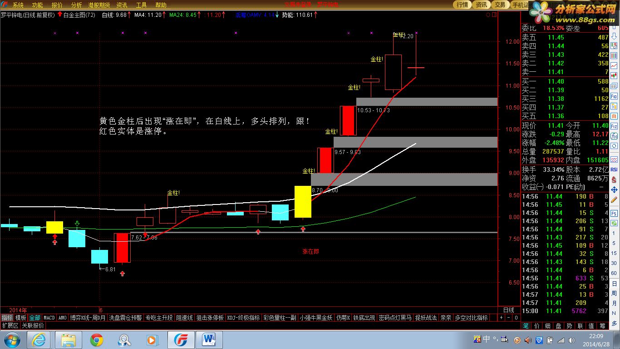The height and width of the screenshot is (349, 620).
Task: Click the 白金主图(72) indicator label
Action: pyautogui.click(x=79, y=15)
